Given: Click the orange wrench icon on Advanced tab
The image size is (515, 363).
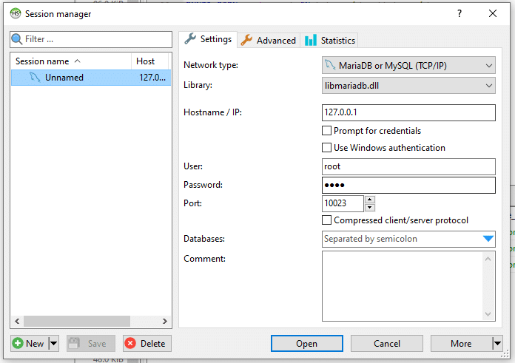Looking at the screenshot, I should click(246, 41).
